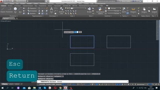Click the white object color swatch in Свойства
Viewport: 160px width, 90px height.
[109, 8]
